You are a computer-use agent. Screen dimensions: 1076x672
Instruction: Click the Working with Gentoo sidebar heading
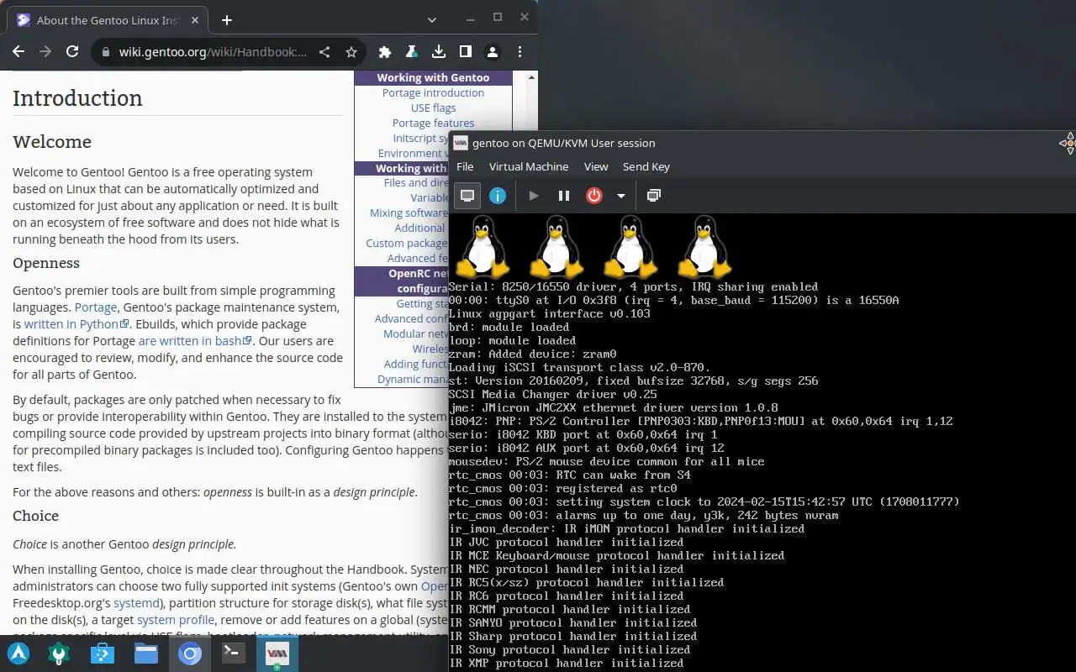(433, 77)
